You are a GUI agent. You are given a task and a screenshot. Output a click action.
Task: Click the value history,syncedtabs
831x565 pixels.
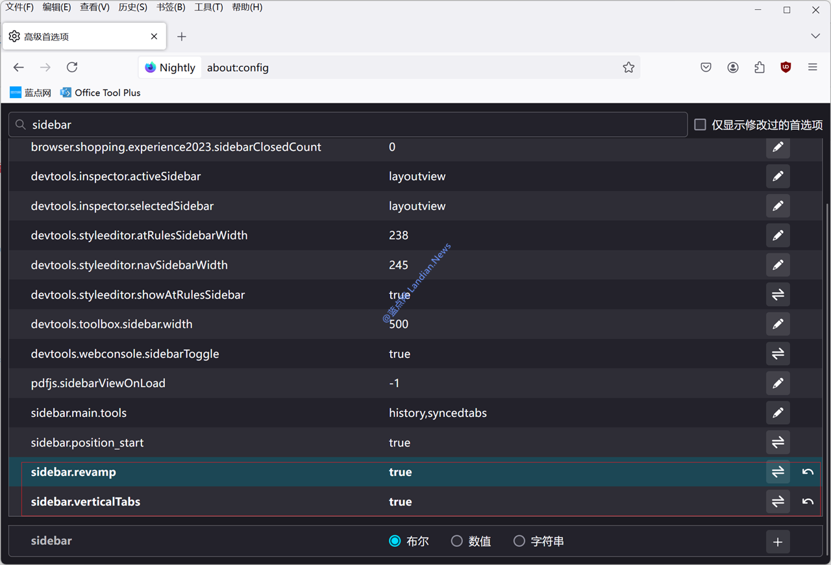tap(438, 413)
